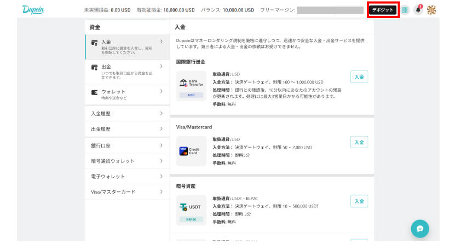Open notifications bell icon
This screenshot has width=461, height=246.
pyautogui.click(x=418, y=10)
